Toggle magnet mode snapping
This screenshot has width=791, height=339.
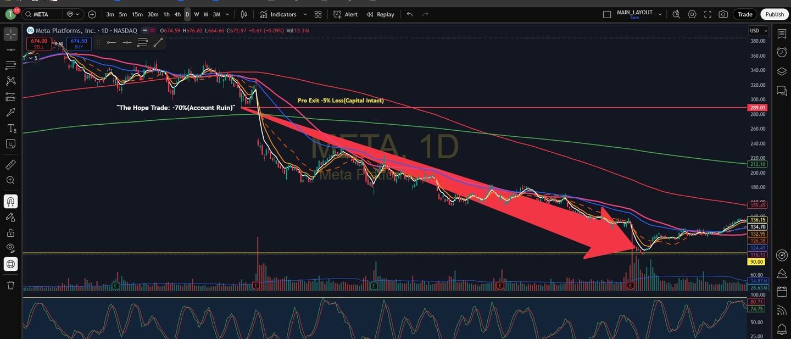[10, 202]
